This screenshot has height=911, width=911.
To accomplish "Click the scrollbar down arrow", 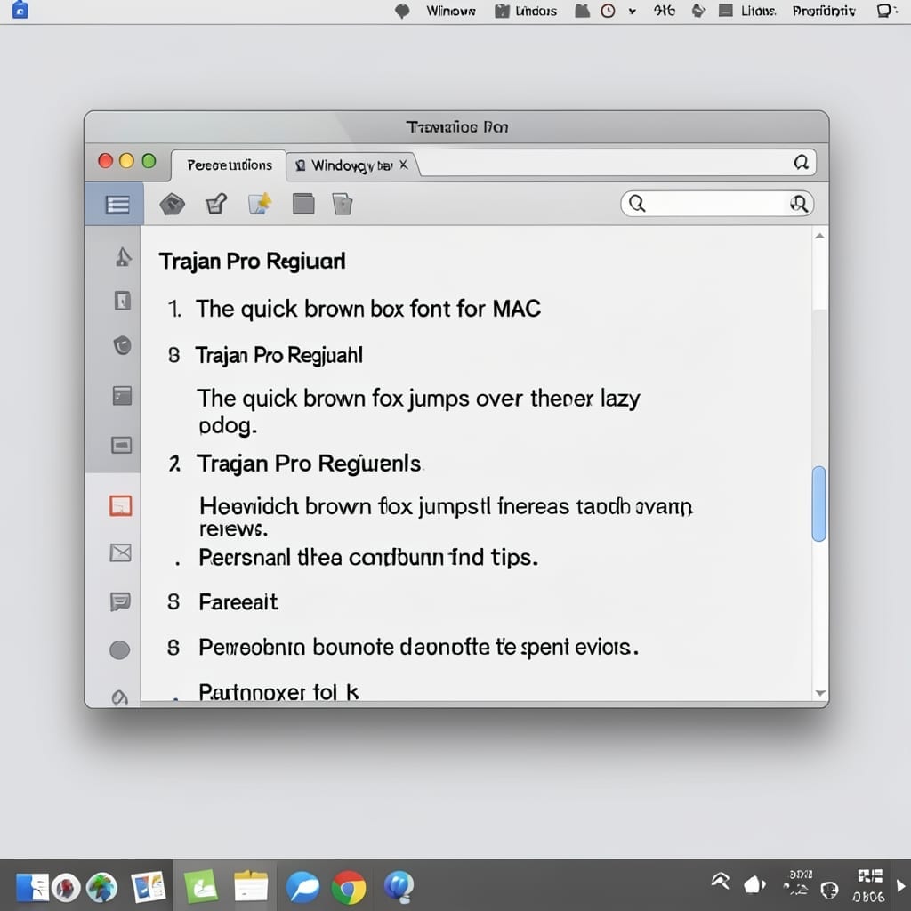I will coord(819,692).
